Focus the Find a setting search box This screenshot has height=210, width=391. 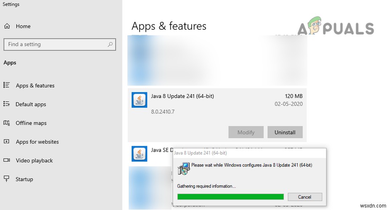(60, 45)
